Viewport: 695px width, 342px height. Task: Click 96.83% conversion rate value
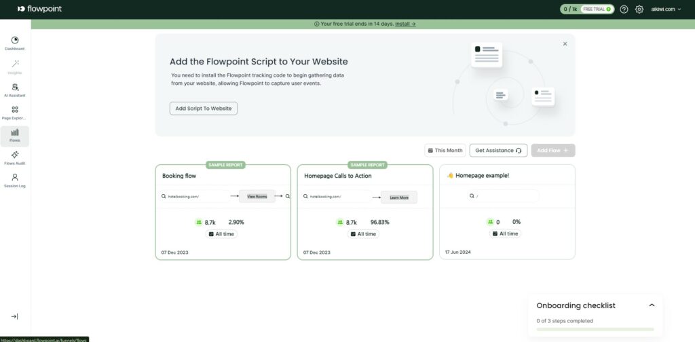point(380,222)
